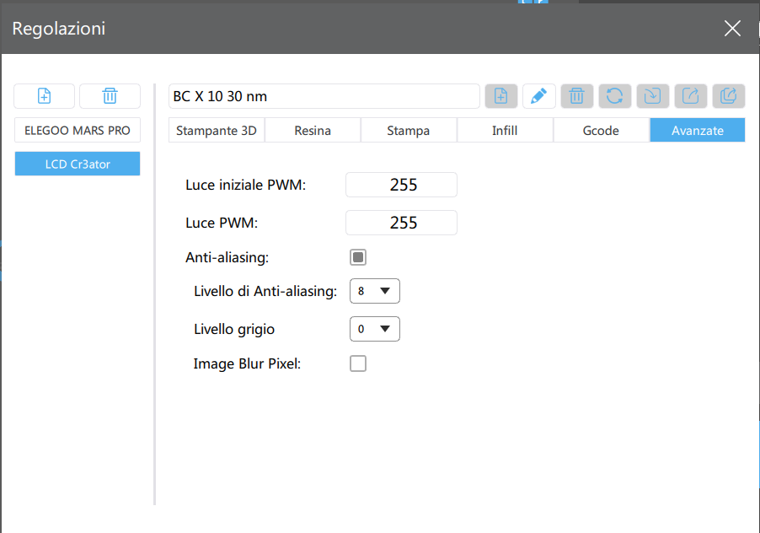Click the Luce iniziale PWM value field
The width and height of the screenshot is (760, 533).
pos(401,185)
